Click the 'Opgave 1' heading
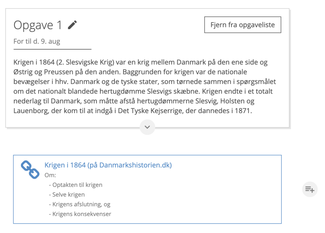 click(38, 25)
